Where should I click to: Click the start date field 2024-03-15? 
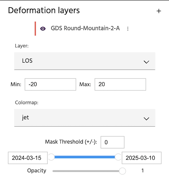(28, 158)
